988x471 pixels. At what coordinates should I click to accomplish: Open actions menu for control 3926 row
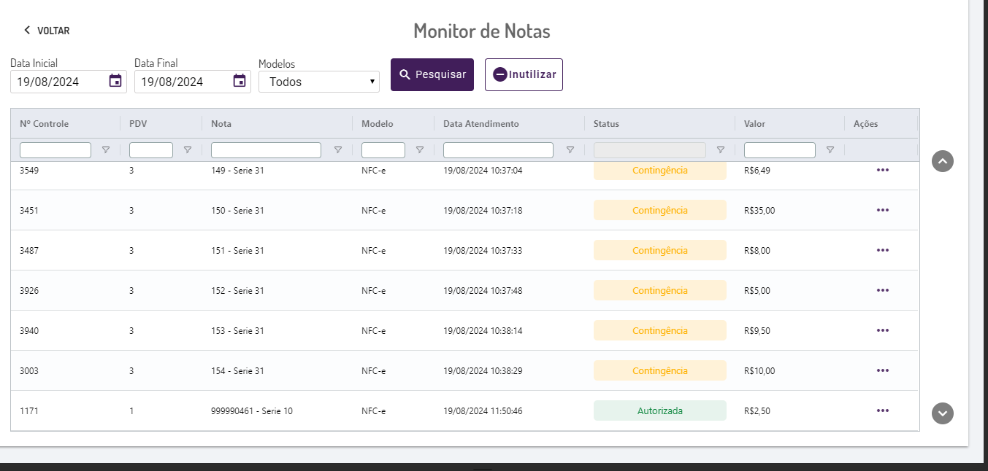(883, 290)
